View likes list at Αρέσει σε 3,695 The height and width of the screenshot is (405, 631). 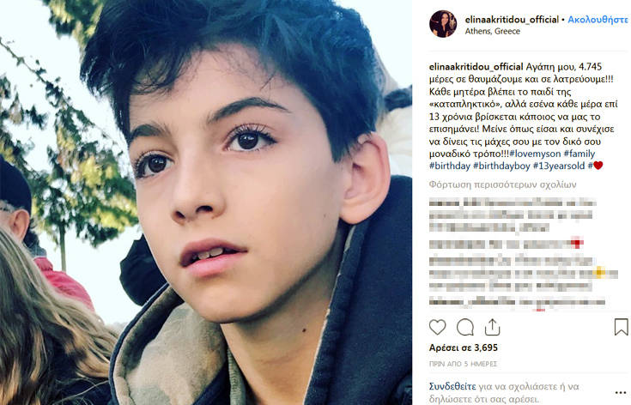pos(464,348)
